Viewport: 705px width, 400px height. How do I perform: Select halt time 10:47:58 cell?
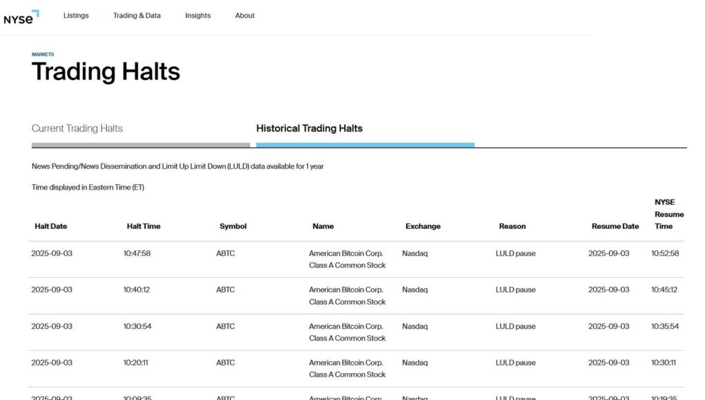(137, 253)
